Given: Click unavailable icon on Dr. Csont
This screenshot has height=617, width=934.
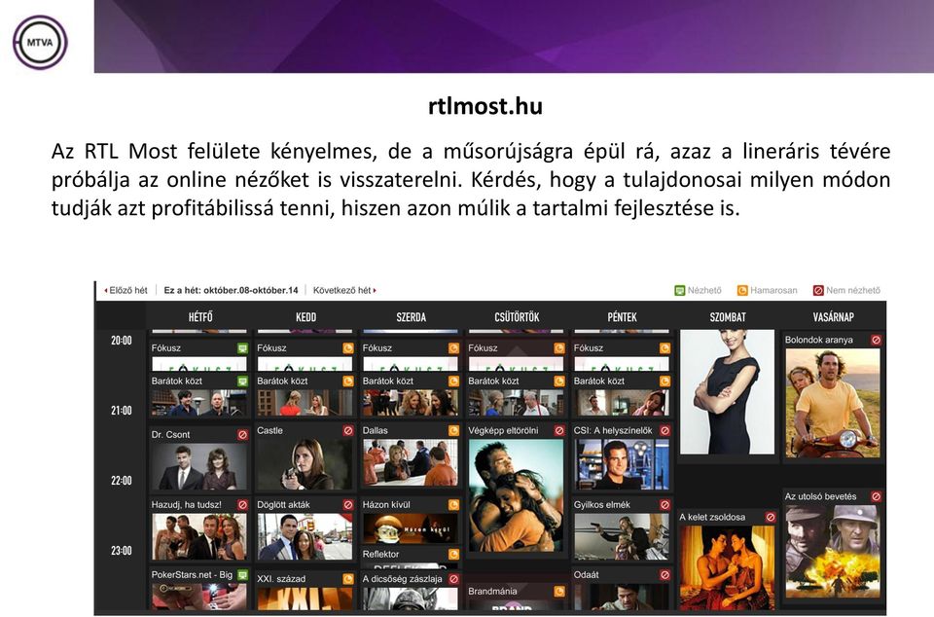Looking at the screenshot, I should 242,435.
